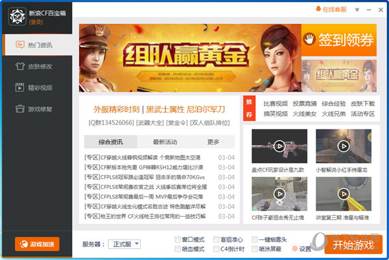This screenshot has width=389, height=260.
Task: Click the 新浪CF百宝箱 logo icon
Action: pyautogui.click(x=17, y=16)
